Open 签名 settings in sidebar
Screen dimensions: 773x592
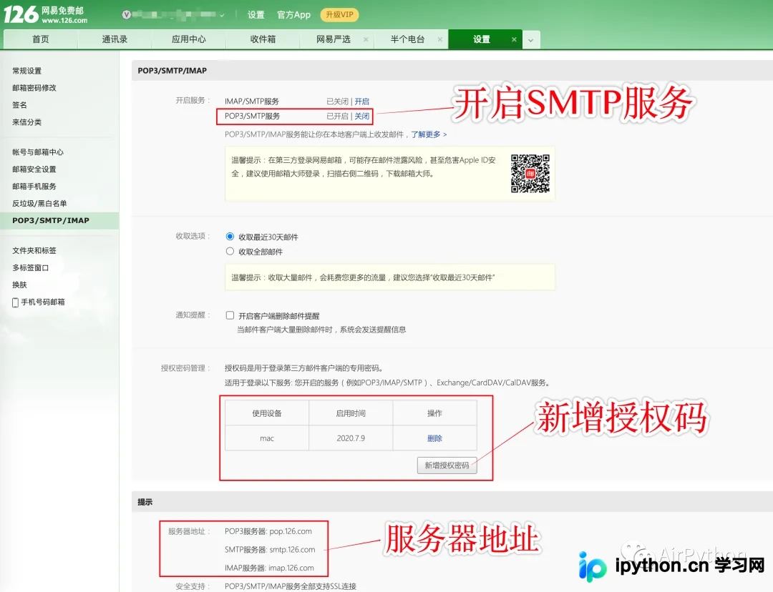pos(20,105)
